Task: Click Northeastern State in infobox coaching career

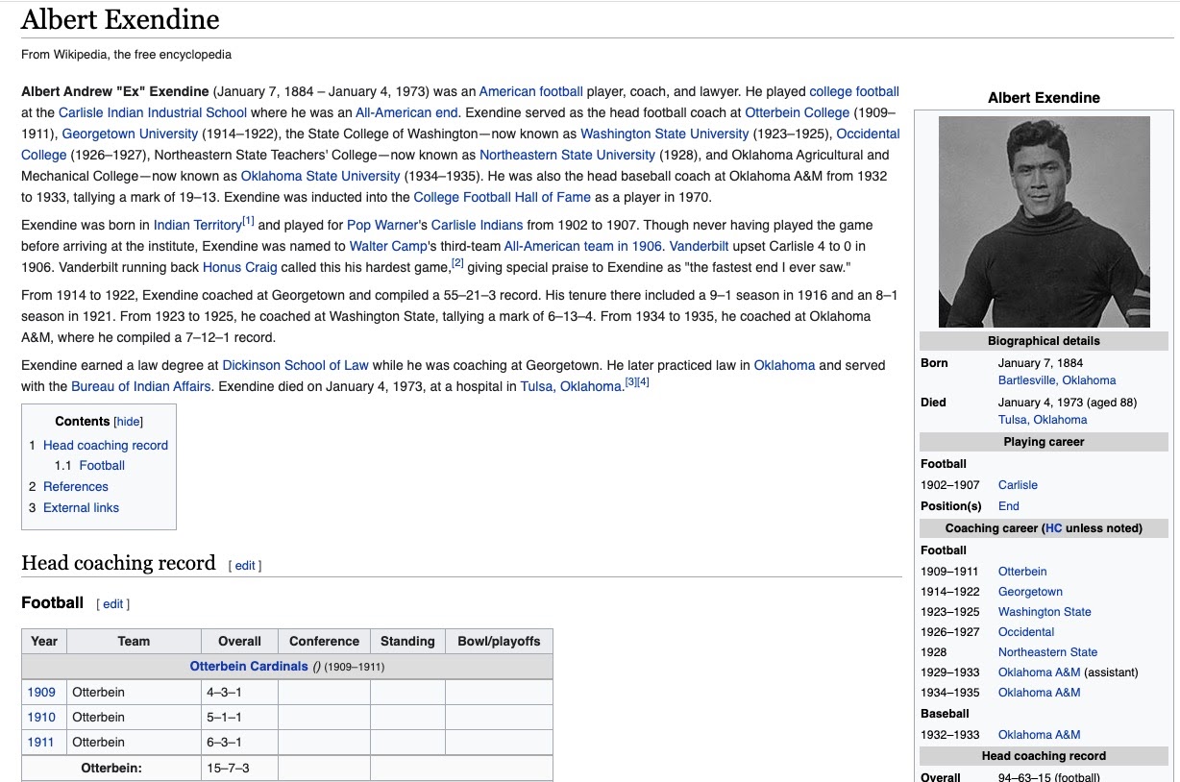Action: coord(1046,652)
